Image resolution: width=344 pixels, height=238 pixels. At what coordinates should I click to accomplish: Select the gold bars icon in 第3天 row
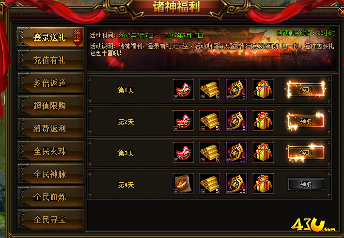coord(210,152)
